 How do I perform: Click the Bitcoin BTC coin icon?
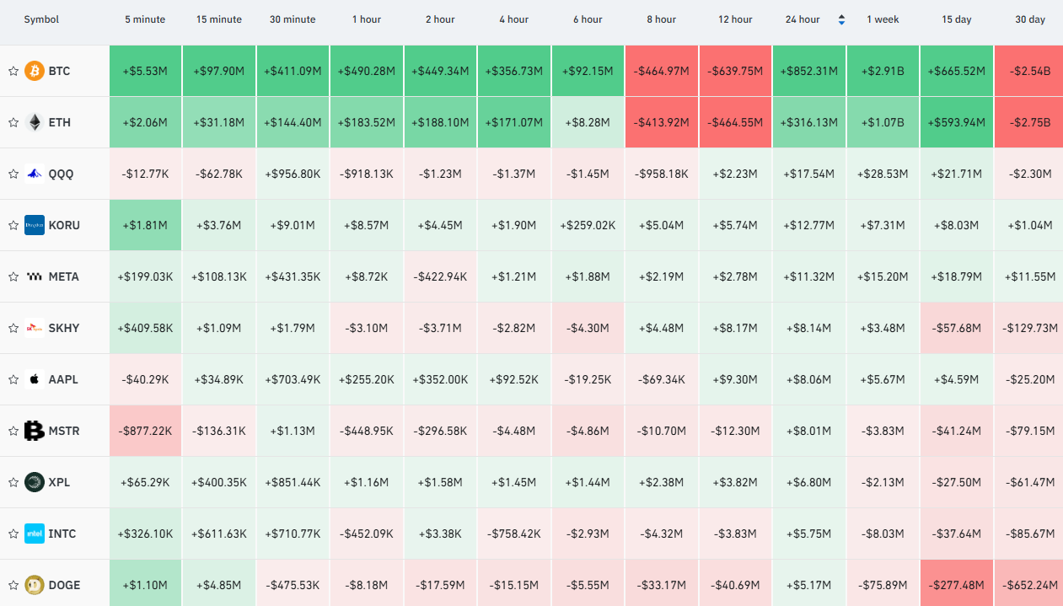tap(35, 71)
